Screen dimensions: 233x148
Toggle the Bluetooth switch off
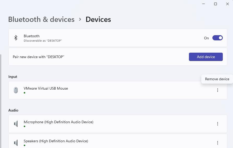(217, 38)
